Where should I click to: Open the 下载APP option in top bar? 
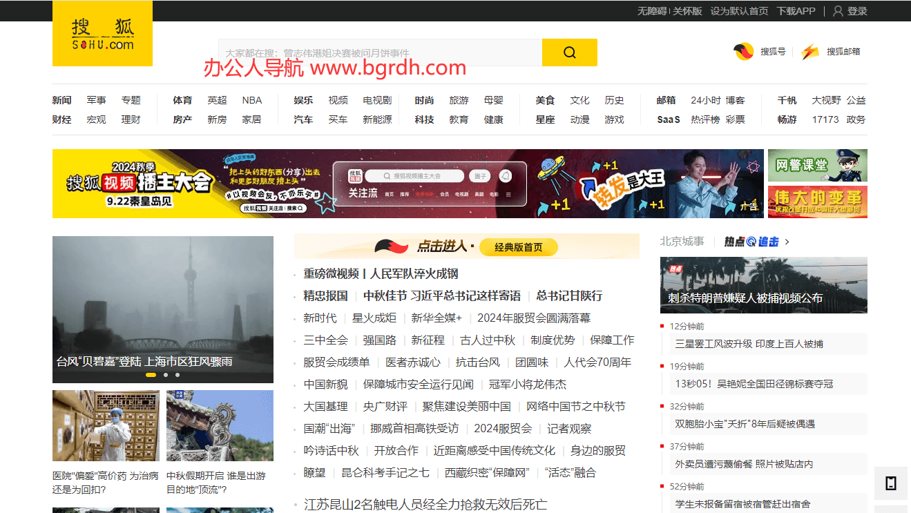[796, 11]
